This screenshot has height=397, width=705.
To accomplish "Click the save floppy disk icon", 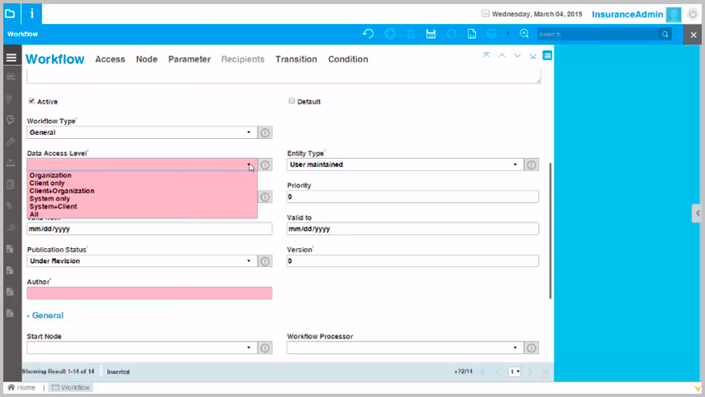I will coord(431,34).
